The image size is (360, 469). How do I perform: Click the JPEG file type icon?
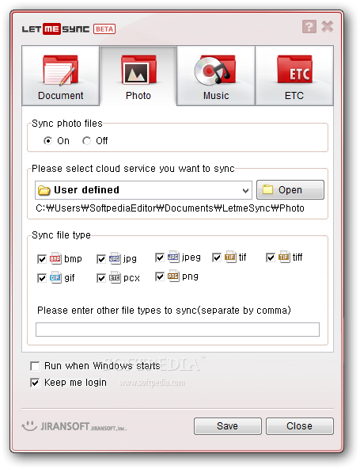pos(173,257)
